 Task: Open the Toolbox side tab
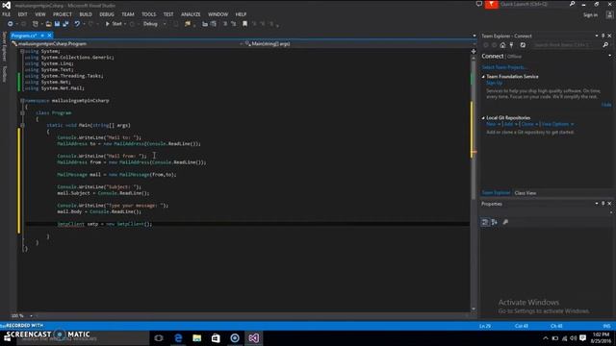[x=4, y=74]
